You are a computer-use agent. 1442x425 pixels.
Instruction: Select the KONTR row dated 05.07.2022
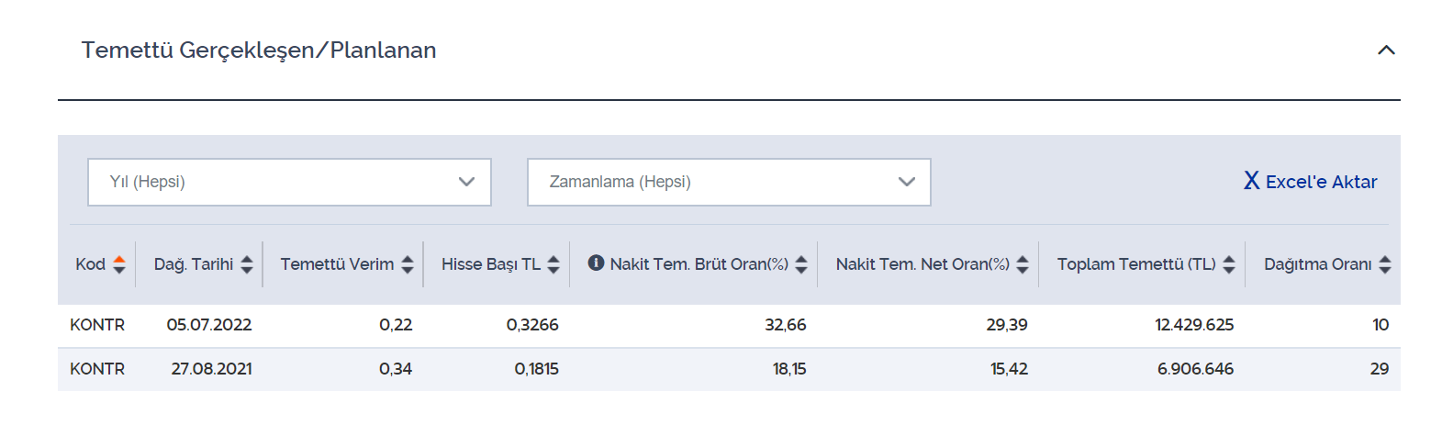click(x=729, y=325)
